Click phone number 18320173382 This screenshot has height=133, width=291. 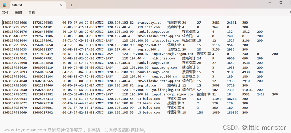tap(43, 94)
